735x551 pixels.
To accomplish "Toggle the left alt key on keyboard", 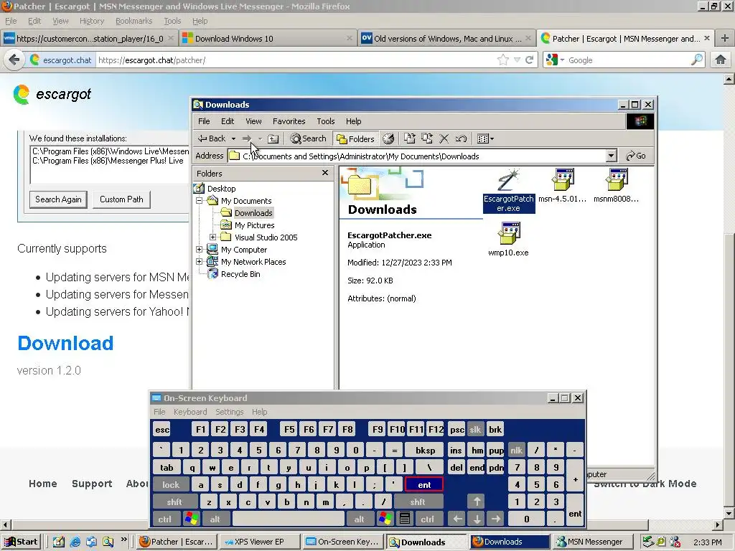I will [215, 519].
